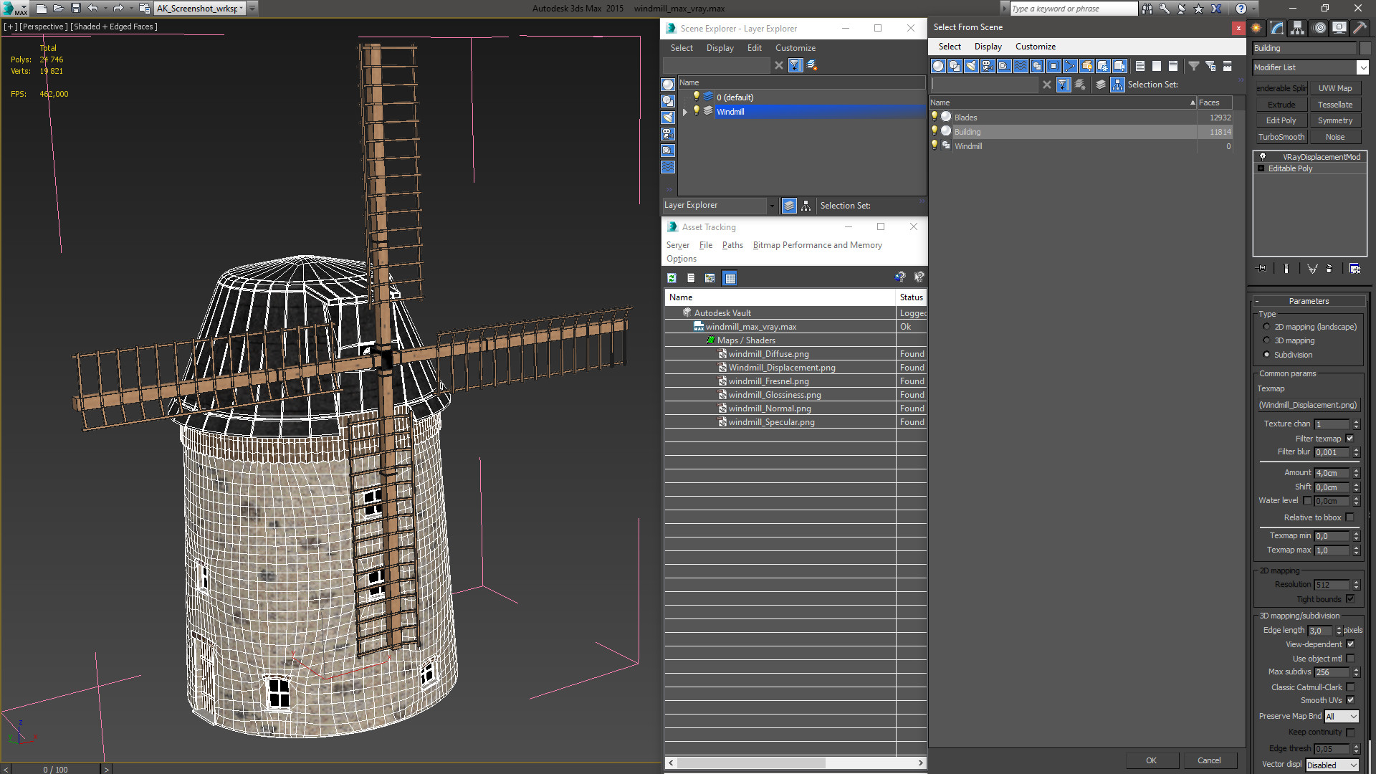
Task: Toggle Display Lights filter in Select From Scene
Action: coord(971,66)
